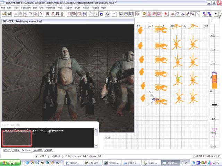
Task: Switch to the Adobe taskbar window
Action: point(113,163)
